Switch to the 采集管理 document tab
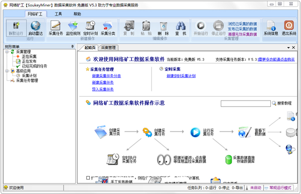 point(108,48)
